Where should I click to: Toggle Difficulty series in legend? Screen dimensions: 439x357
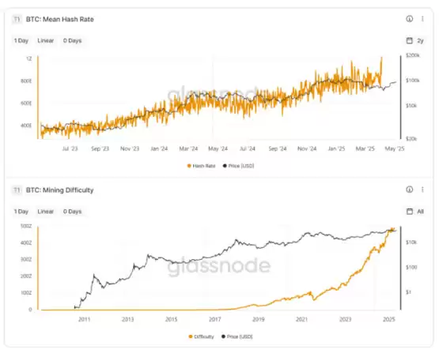201,336
